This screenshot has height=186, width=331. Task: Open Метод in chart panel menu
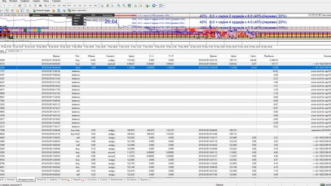[64, 15]
